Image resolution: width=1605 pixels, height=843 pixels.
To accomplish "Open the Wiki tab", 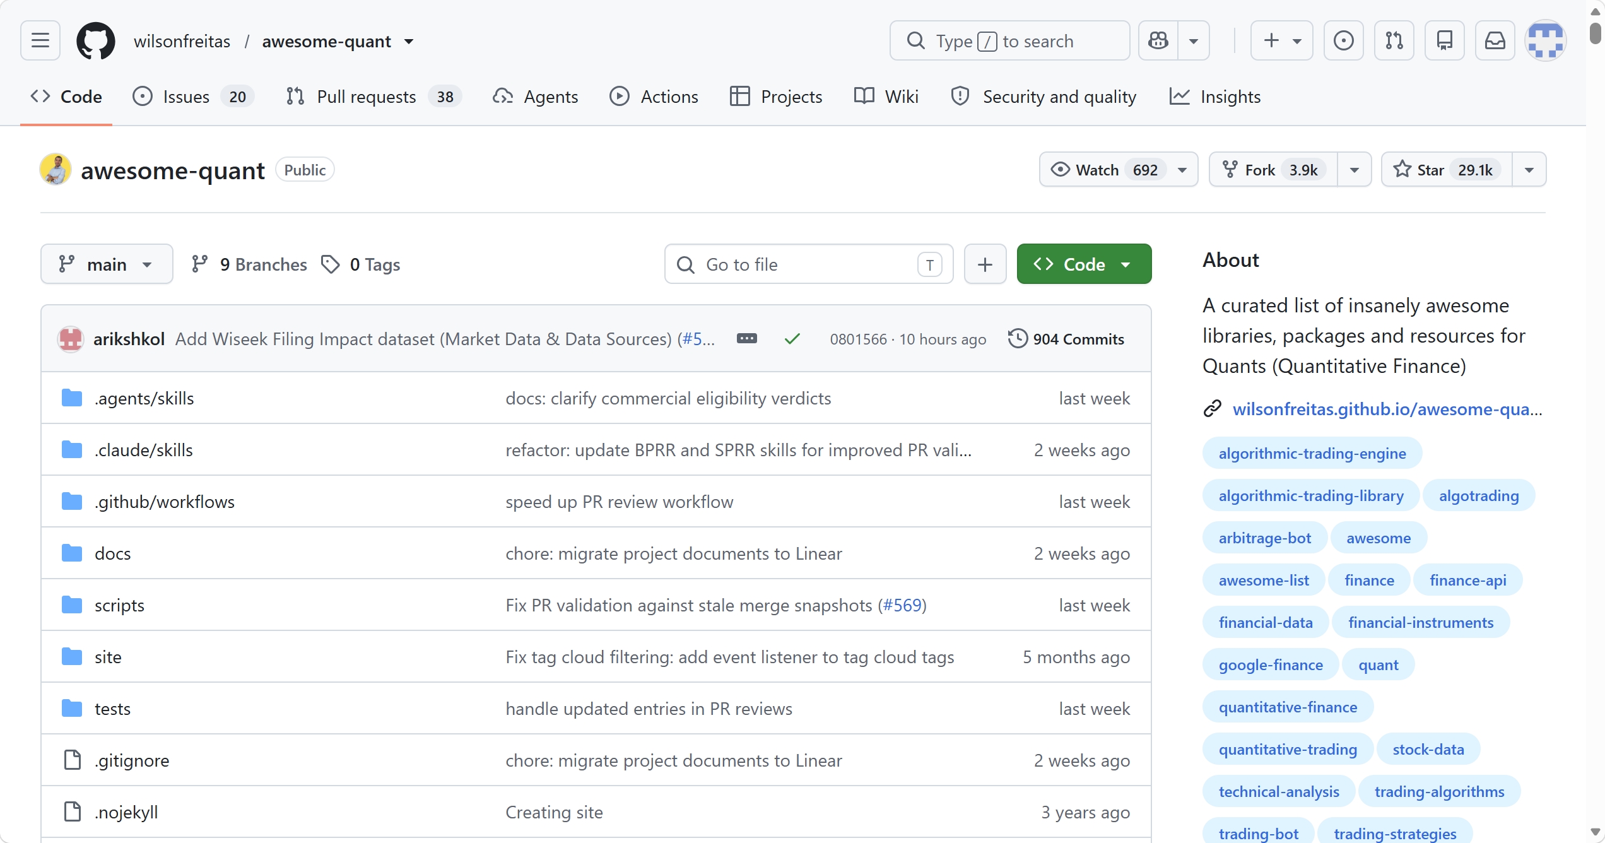I will pos(886,97).
